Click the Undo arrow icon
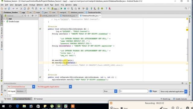The image size is (193, 109). tap(13, 8)
